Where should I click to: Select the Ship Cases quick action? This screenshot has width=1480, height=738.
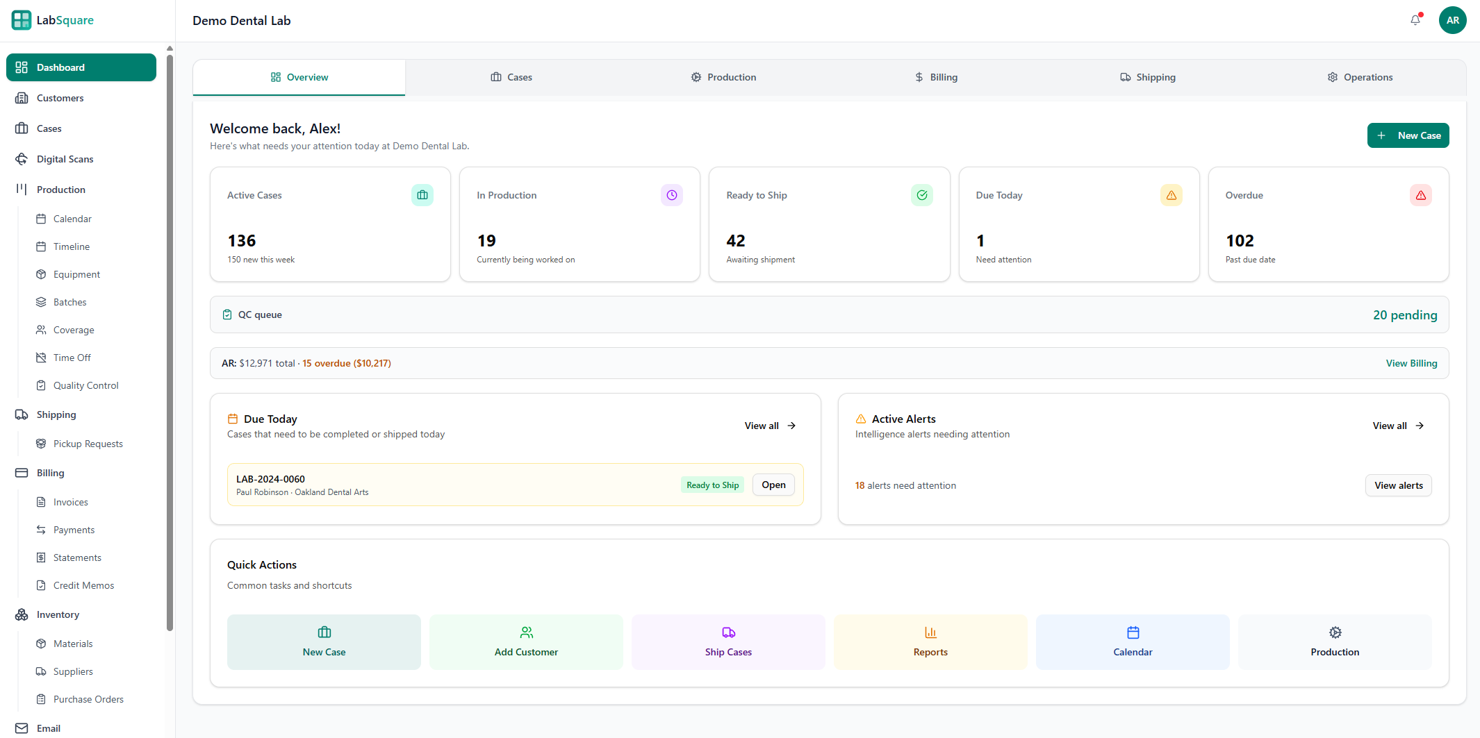pyautogui.click(x=727, y=641)
